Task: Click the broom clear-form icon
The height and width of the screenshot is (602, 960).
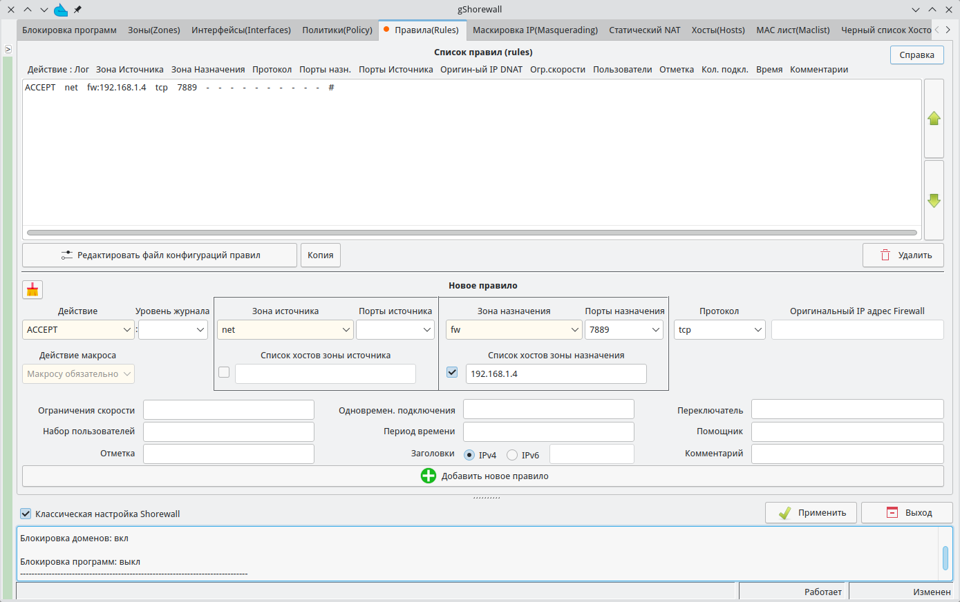Action: 32,289
